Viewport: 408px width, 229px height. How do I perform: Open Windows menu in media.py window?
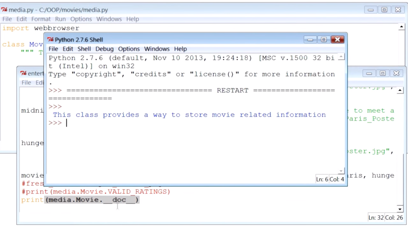pos(109,19)
